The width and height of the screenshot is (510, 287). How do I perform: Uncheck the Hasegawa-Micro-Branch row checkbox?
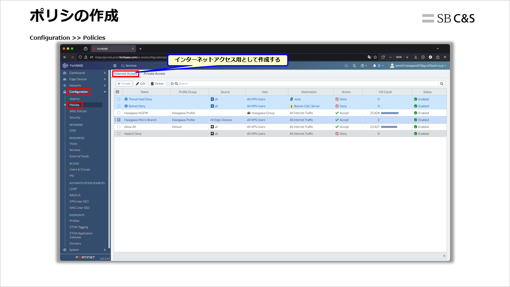(119, 120)
